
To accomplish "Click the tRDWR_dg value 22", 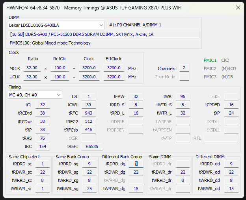I will click(136, 172).
